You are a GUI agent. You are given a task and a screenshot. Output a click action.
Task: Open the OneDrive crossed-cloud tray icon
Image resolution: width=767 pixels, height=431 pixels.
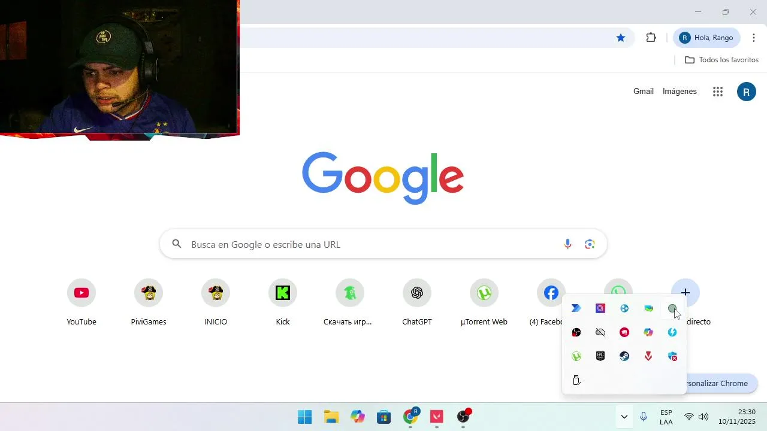click(x=600, y=332)
